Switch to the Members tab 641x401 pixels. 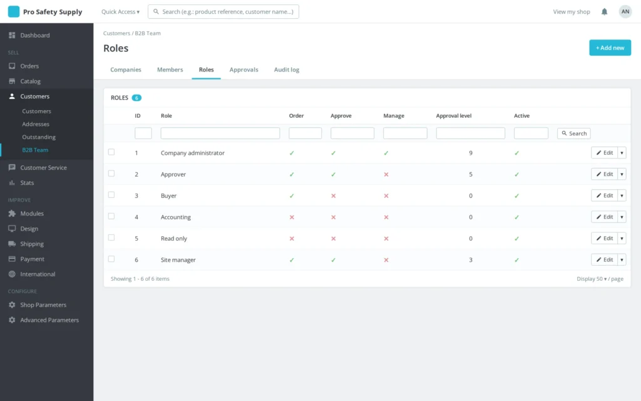[x=170, y=70]
